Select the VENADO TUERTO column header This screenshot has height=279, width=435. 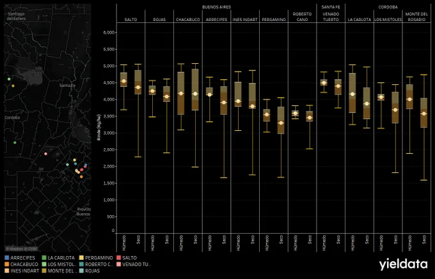click(331, 17)
